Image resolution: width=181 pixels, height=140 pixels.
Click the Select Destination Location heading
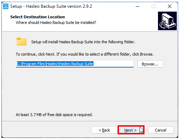(38, 17)
